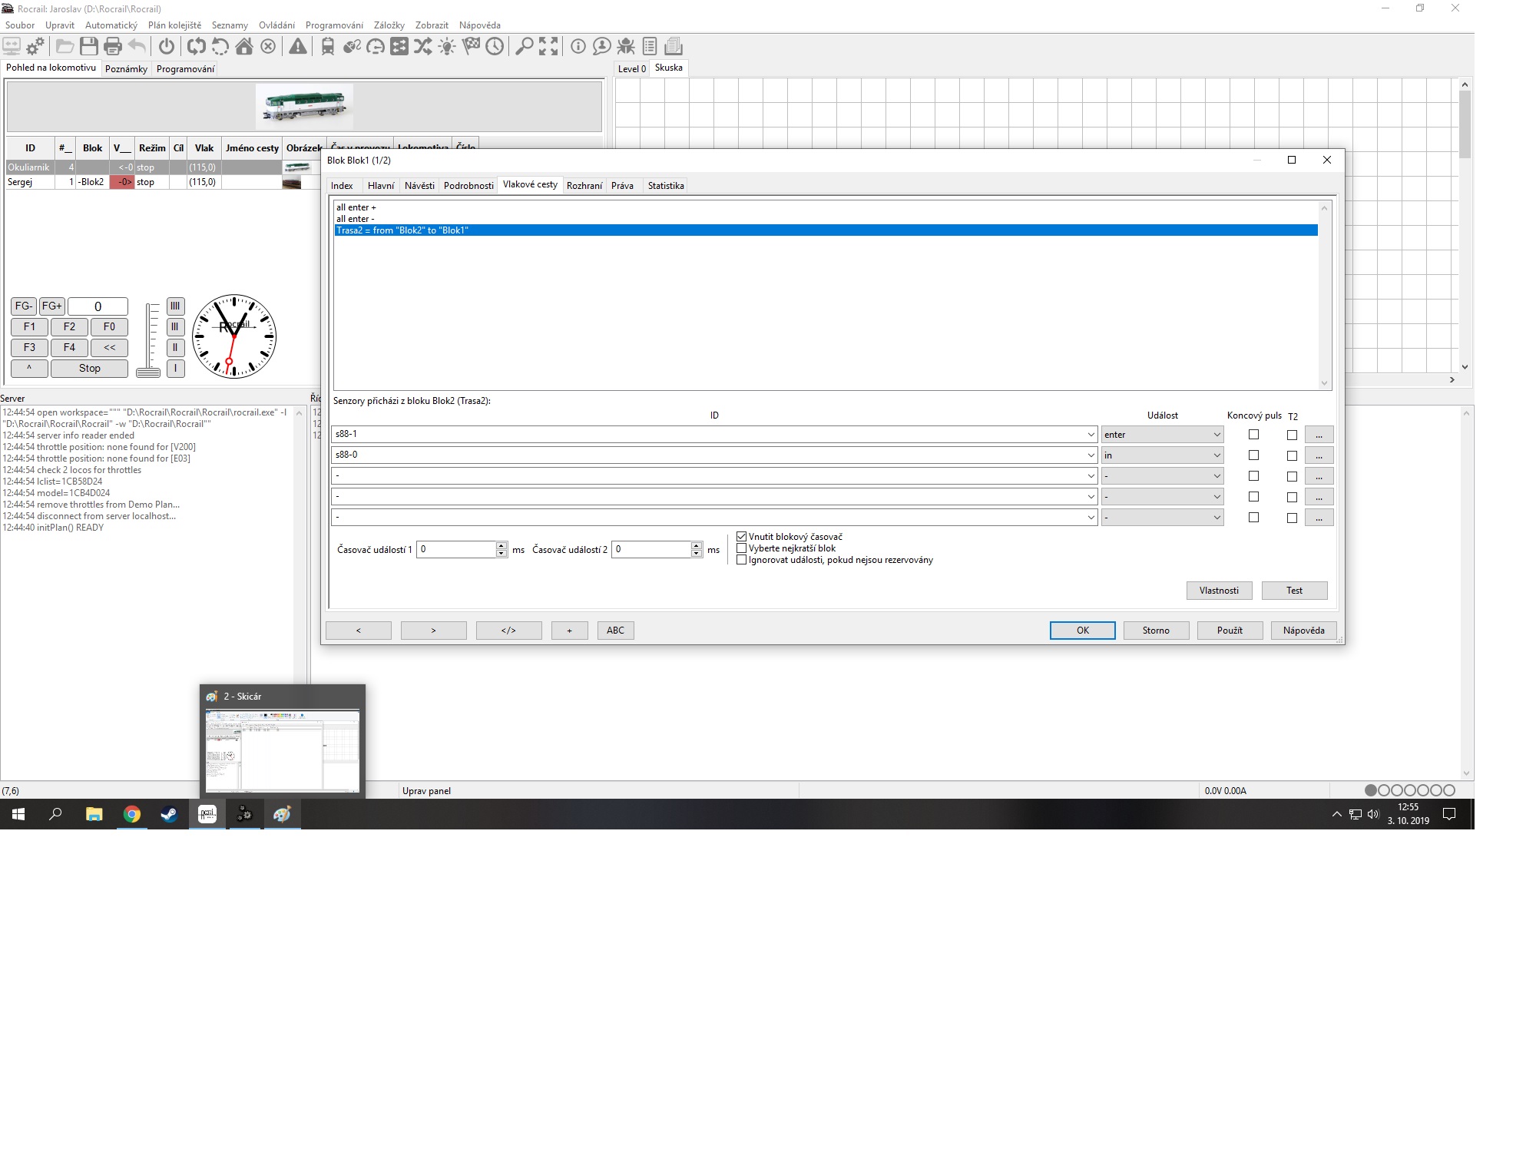Open the s88-1 sensor ID dropdown
Image resolution: width=1536 pixels, height=1152 pixels.
1091,435
